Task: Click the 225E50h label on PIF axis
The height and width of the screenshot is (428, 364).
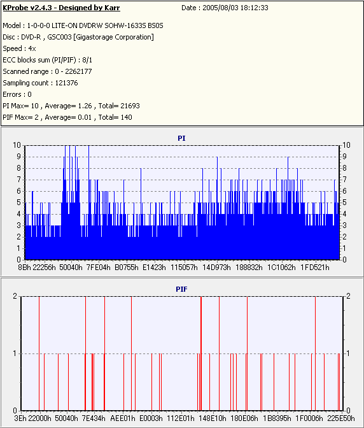Action: (x=341, y=418)
